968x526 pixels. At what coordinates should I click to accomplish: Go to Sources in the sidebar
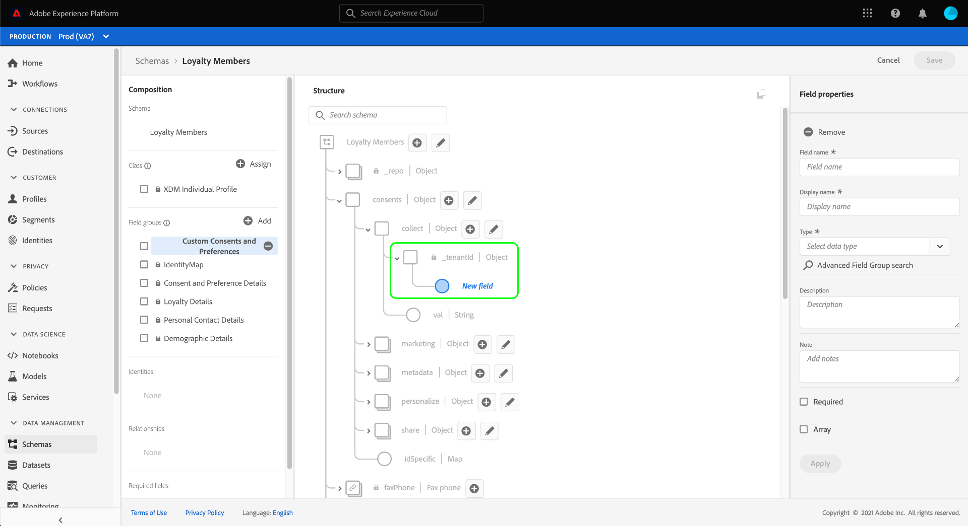(28, 131)
